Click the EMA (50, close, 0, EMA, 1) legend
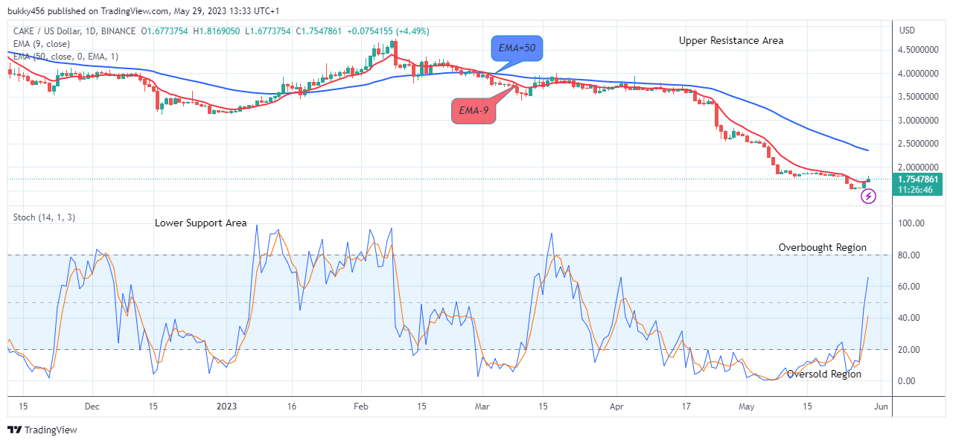This screenshot has width=953, height=443. pyautogui.click(x=65, y=56)
